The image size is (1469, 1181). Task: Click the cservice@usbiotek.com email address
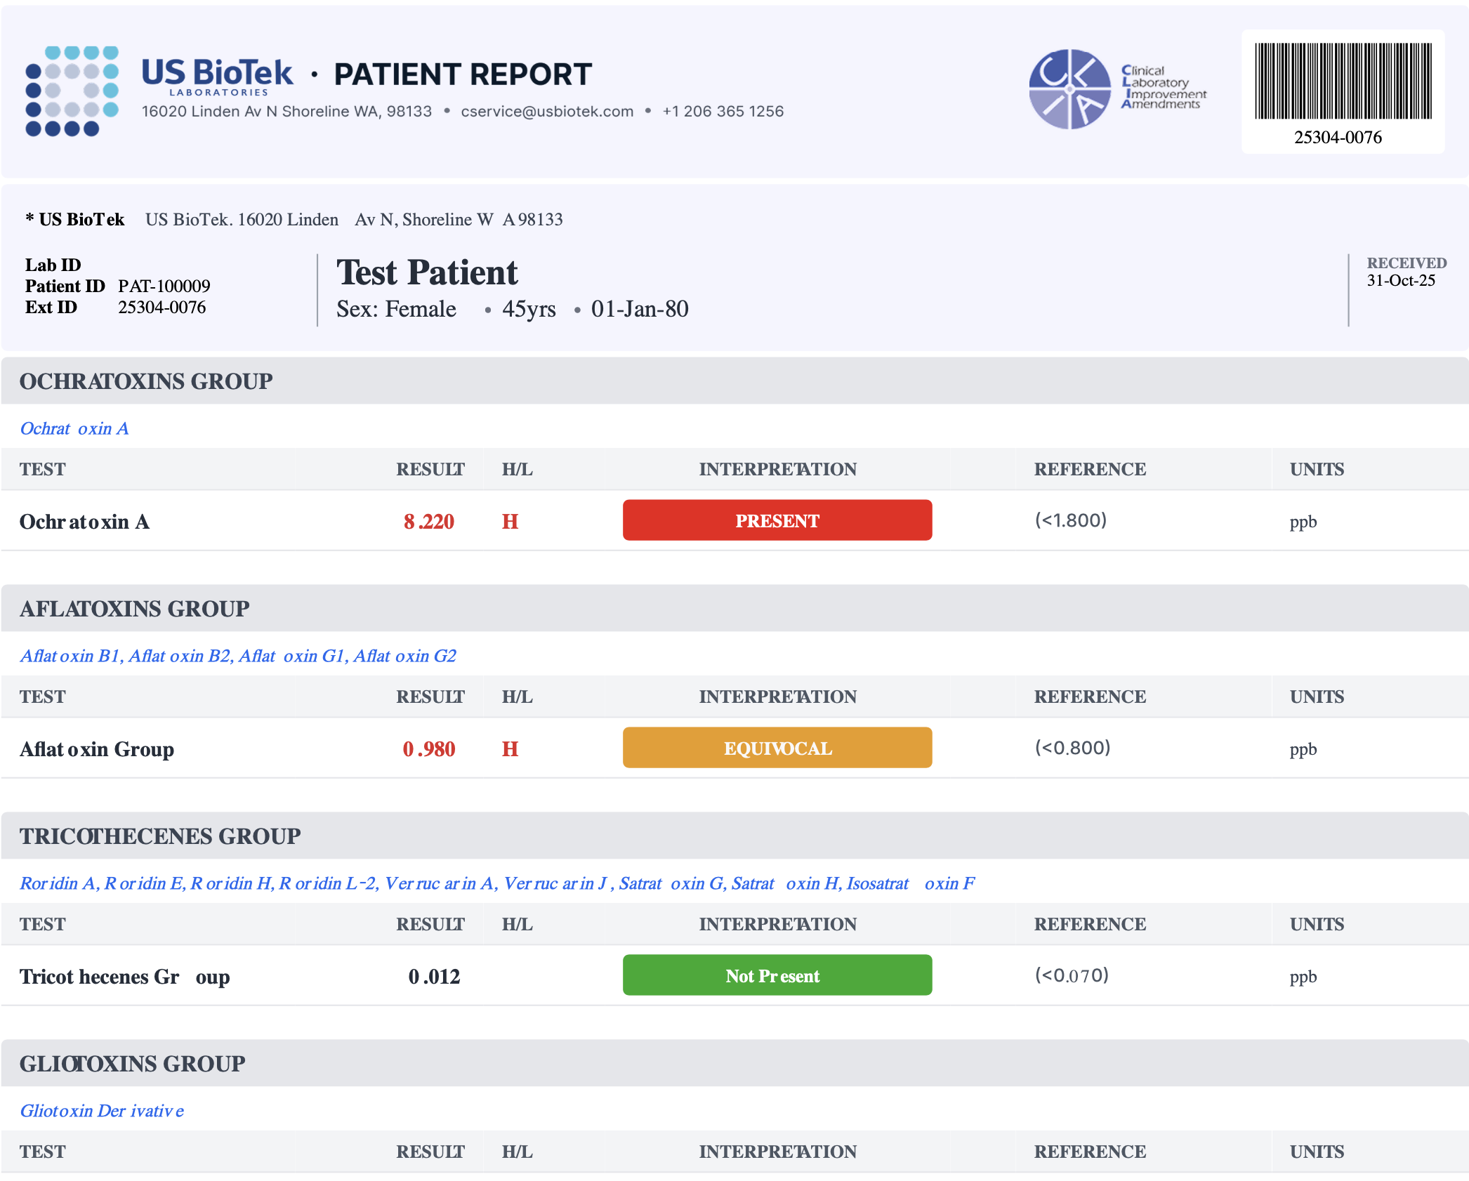[546, 112]
